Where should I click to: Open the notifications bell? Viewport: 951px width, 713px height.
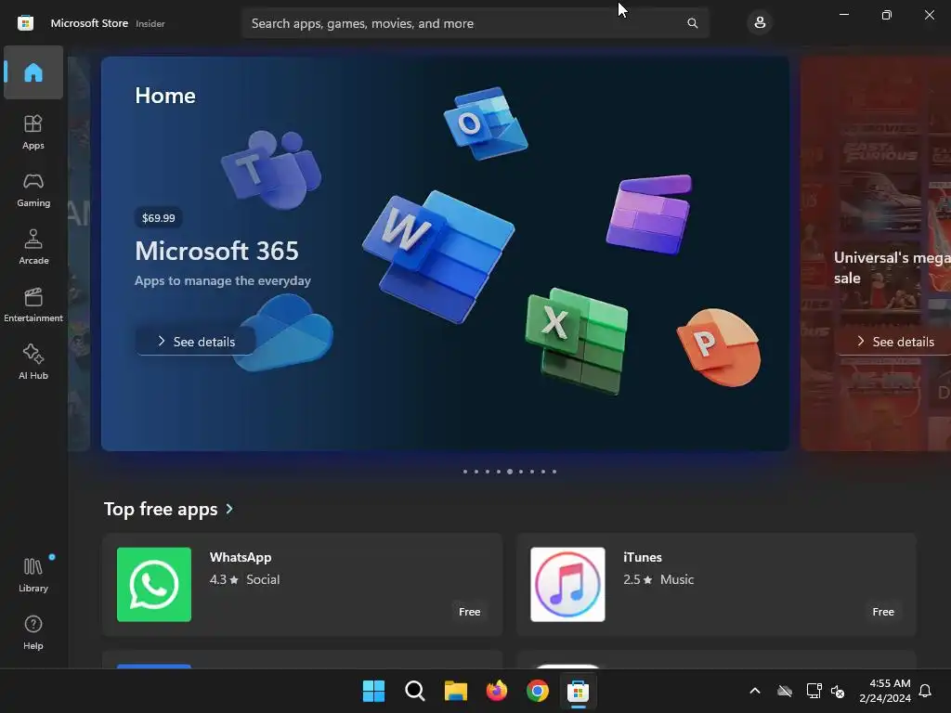click(926, 691)
